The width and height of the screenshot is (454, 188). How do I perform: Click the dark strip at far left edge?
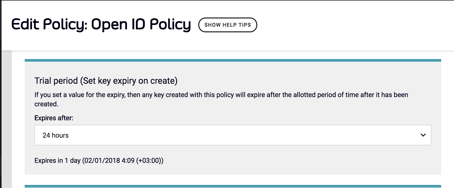pos(1,103)
